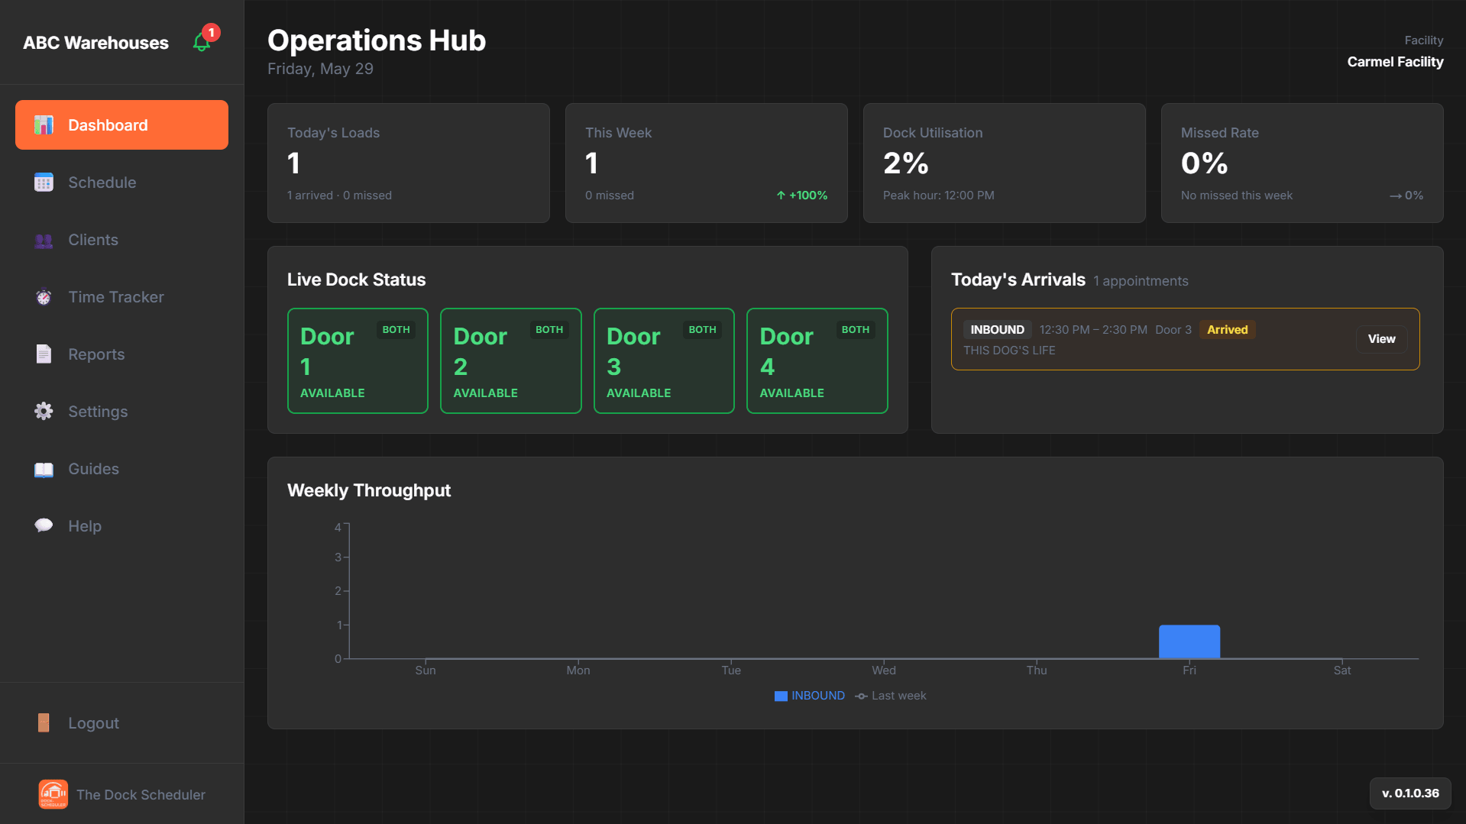Open the Help page
The width and height of the screenshot is (1466, 824).
tap(121, 526)
